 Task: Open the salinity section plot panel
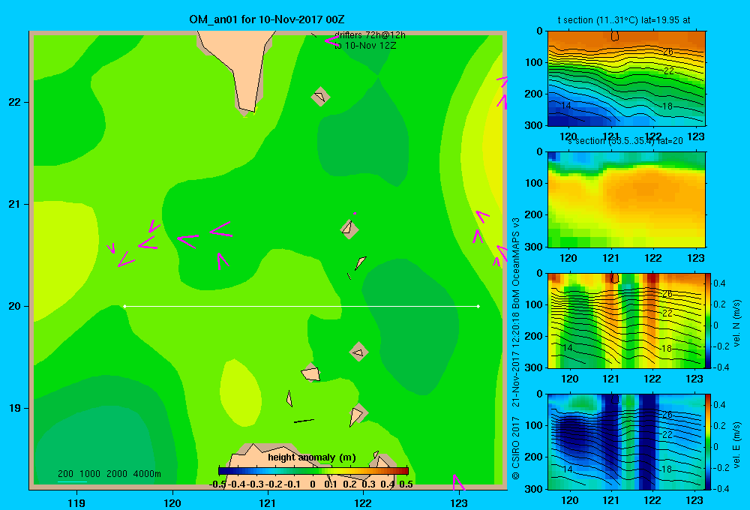tap(626, 199)
